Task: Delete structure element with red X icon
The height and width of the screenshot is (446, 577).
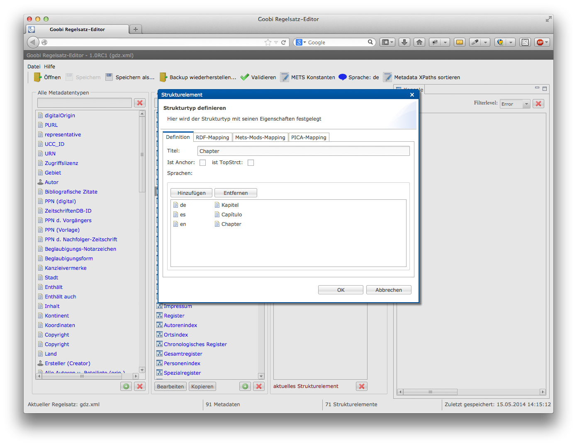Action: click(259, 386)
